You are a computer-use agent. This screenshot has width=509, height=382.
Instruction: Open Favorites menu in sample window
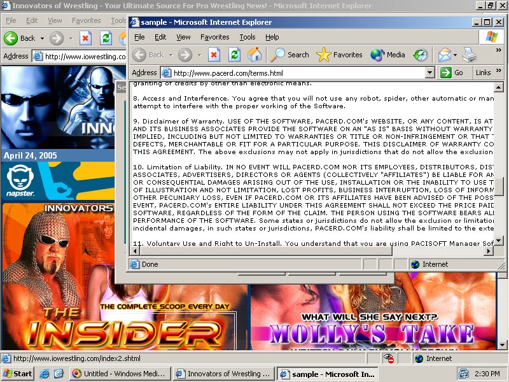click(x=214, y=37)
